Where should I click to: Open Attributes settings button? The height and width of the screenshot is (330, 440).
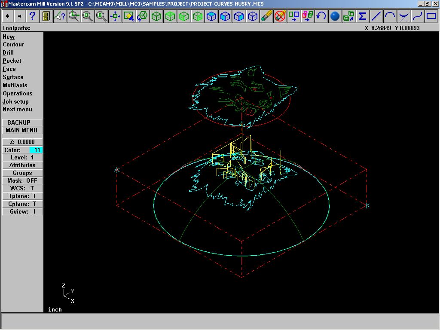[22, 165]
